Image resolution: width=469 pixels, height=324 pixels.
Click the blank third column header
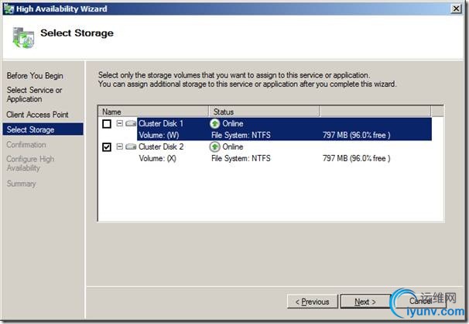click(x=375, y=112)
